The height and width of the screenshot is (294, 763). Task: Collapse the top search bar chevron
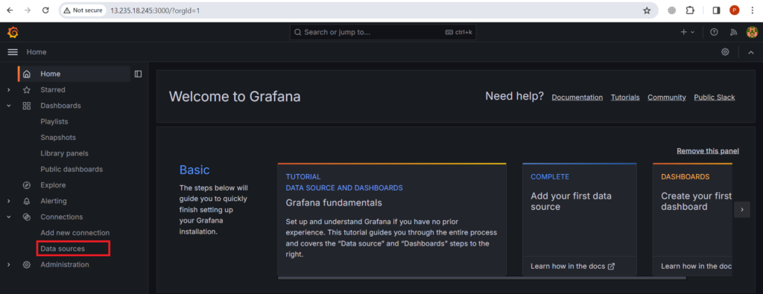(751, 53)
